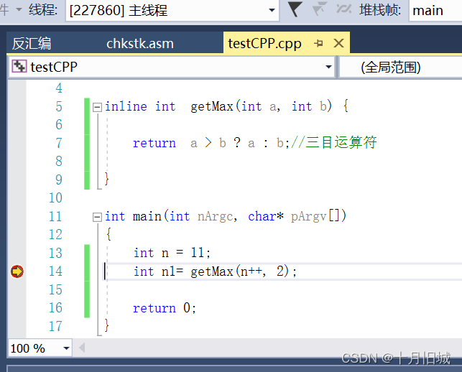Select the testCPP.cpp tab
Screen dimensions: 462x372
click(264, 44)
